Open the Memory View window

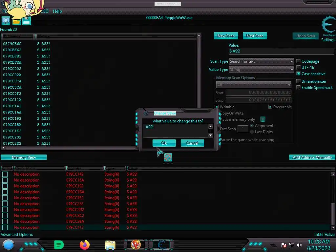[x=24, y=157]
